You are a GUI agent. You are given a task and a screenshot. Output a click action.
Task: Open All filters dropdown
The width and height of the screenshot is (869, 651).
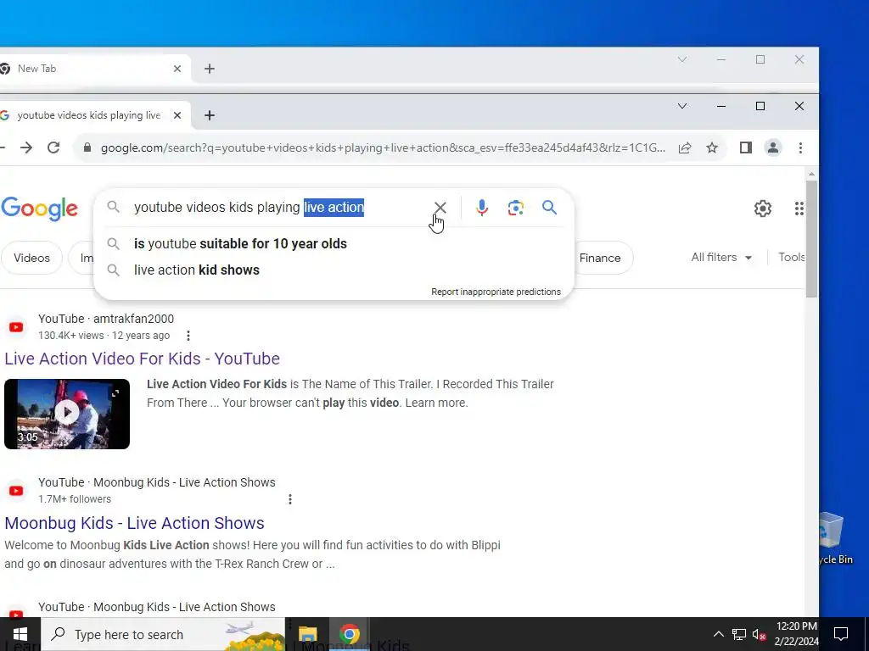tap(721, 258)
